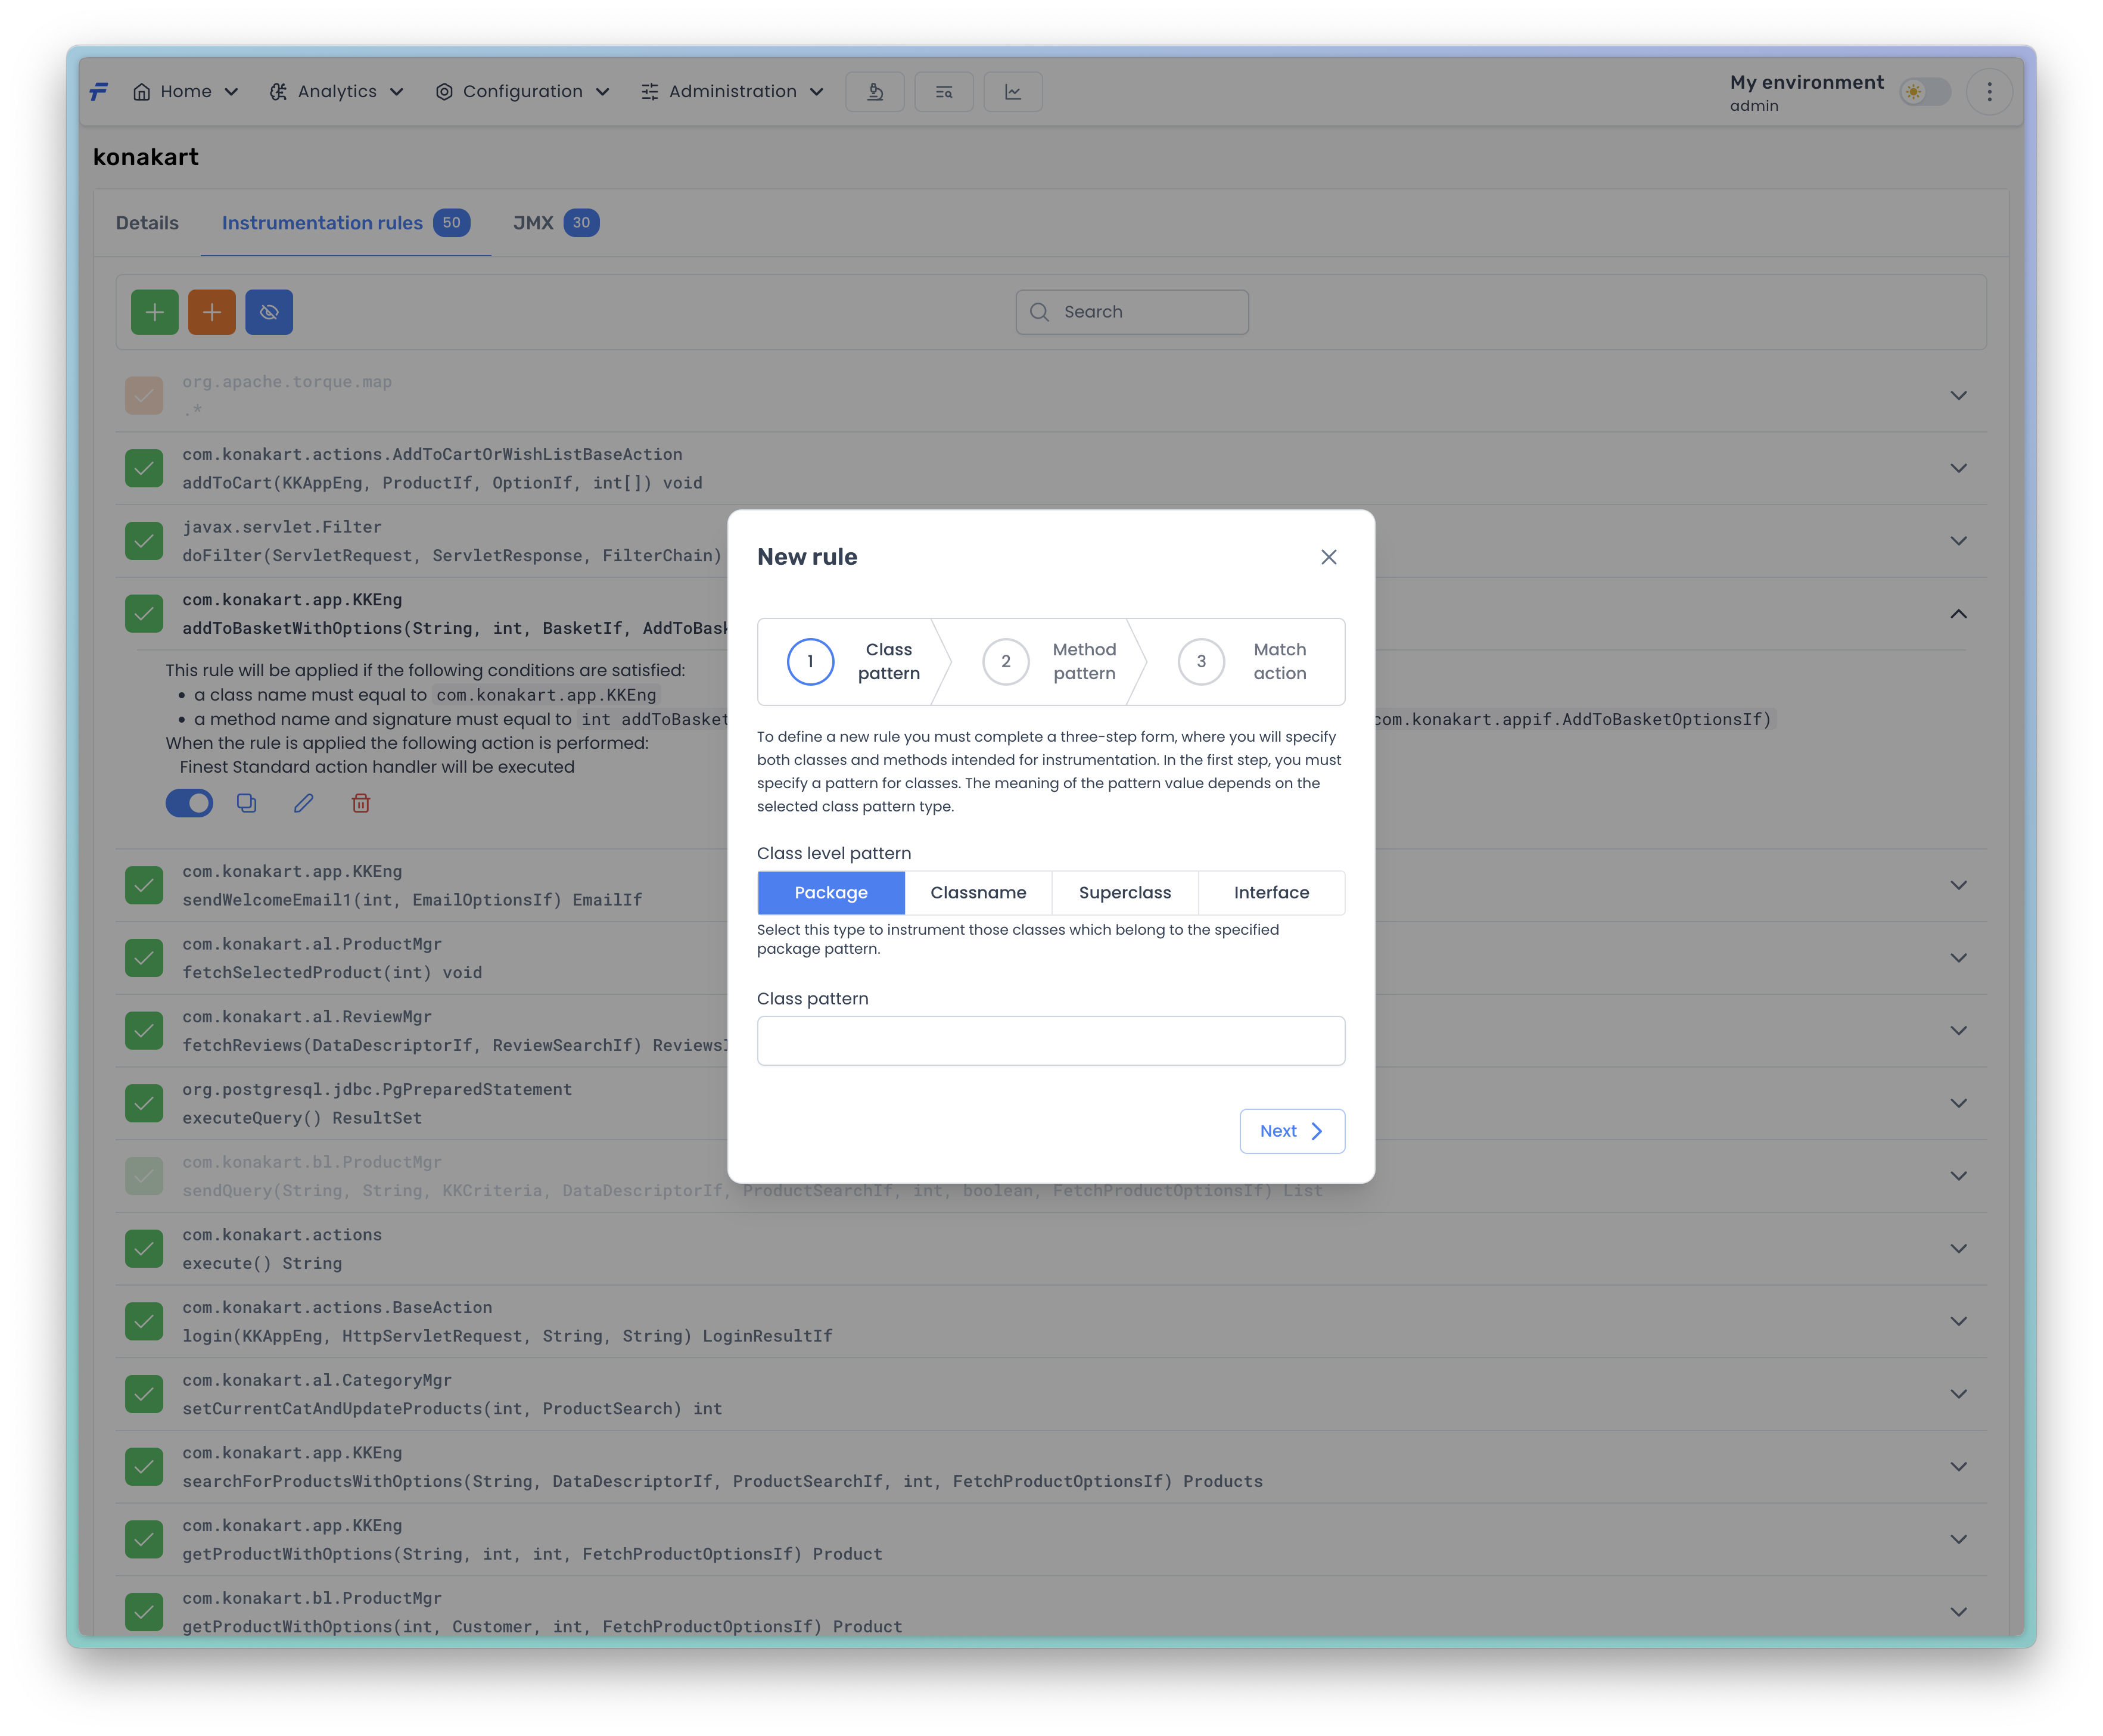This screenshot has width=2103, height=1736.
Task: Expand the org.apache.torque.map rule
Action: [1958, 396]
